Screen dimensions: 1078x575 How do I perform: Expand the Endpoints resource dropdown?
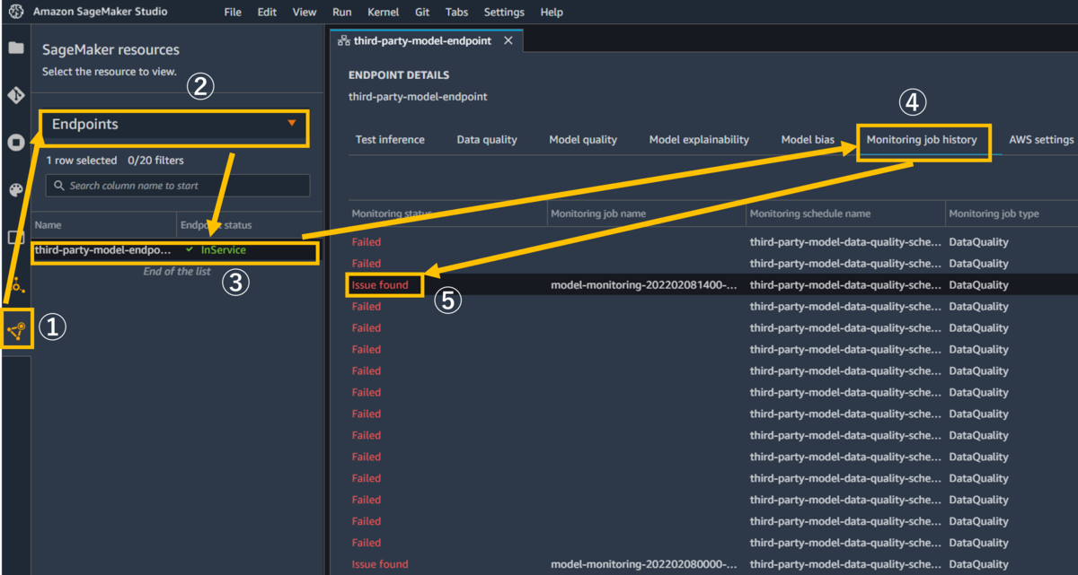pos(173,125)
